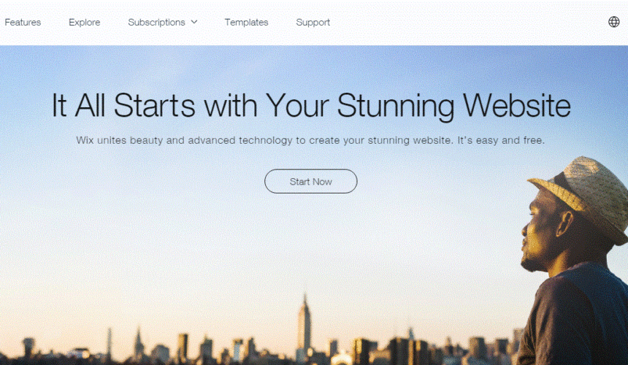Expand the chevron next to Subscriptions
Viewport: 628px width, 365px height.
[x=194, y=22]
